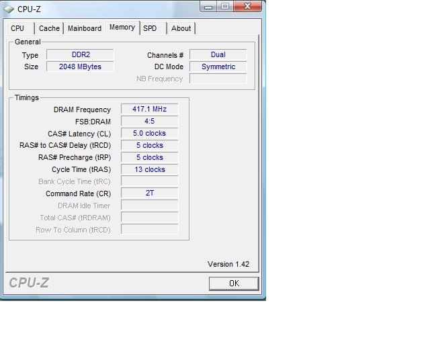Click the DRAM Frequency value 417.1 MHz
The image size is (430, 344).
[149, 109]
